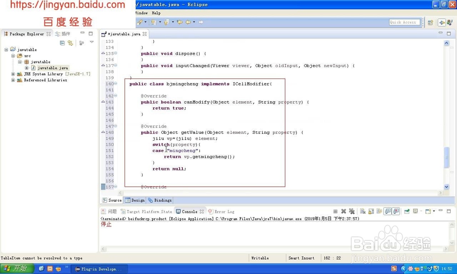
Task: Click Next Annotation toolbar icon
Action: [153, 22]
